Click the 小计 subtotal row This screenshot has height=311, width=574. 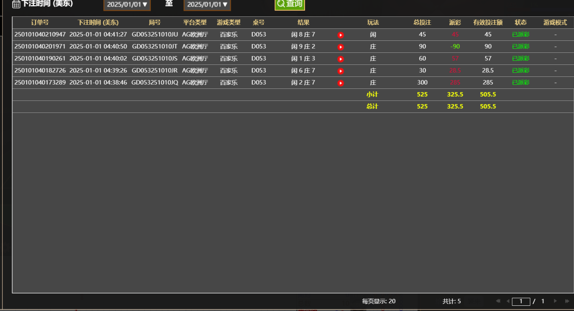[x=373, y=94]
